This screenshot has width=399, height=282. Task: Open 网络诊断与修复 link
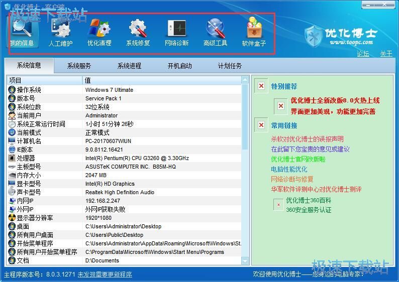(x=292, y=179)
